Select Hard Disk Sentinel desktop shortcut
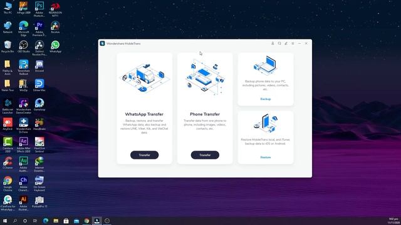The width and height of the screenshot is (401, 225). (39, 145)
